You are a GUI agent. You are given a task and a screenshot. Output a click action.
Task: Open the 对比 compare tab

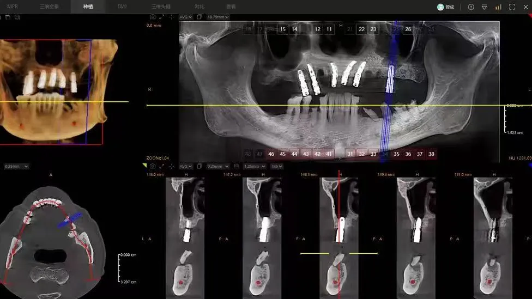pos(199,7)
